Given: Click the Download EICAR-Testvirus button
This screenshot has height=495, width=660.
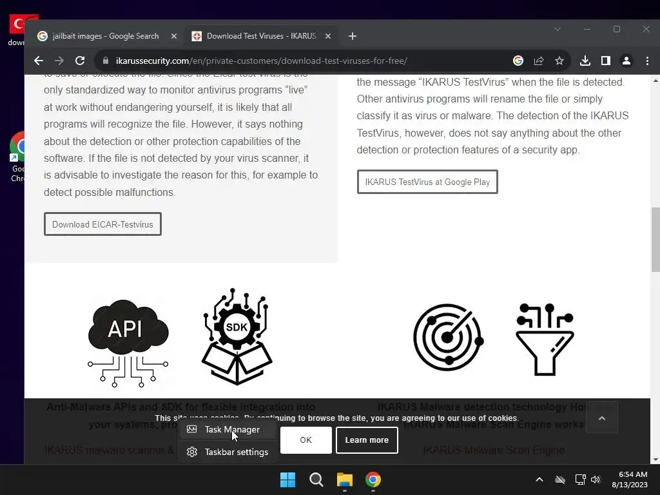Looking at the screenshot, I should click(x=102, y=224).
